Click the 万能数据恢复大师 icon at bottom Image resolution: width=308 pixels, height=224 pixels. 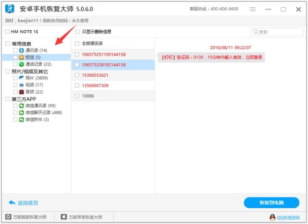(x=8, y=217)
